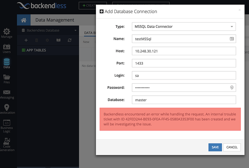Open Messaging envelope icon in sidebar
249x168 pixels.
pyautogui.click(x=6, y=92)
